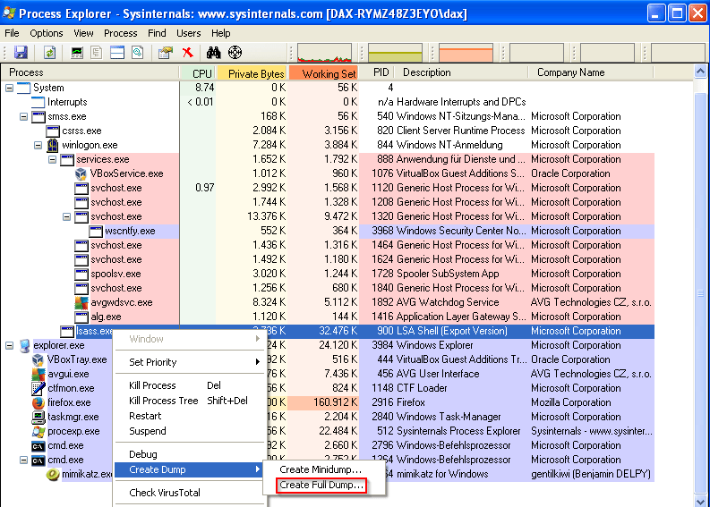
Task: Open the View menu
Action: (83, 33)
